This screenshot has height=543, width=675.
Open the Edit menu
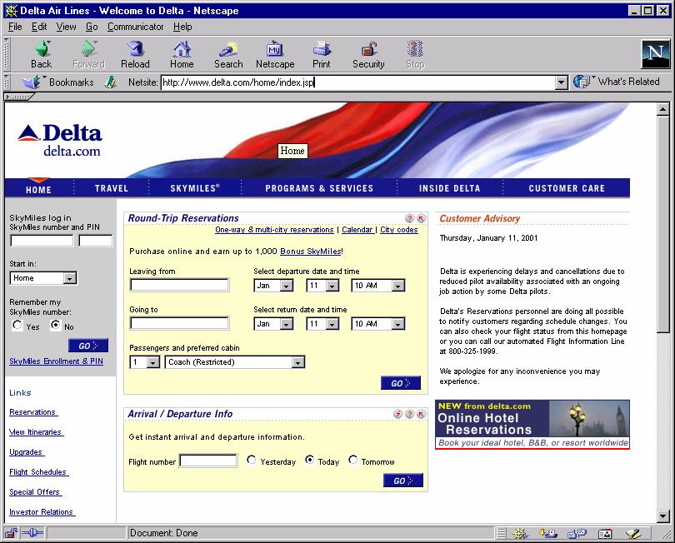coord(39,27)
